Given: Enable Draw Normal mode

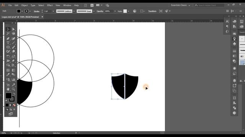Looking at the screenshot, I should tap(7, 109).
